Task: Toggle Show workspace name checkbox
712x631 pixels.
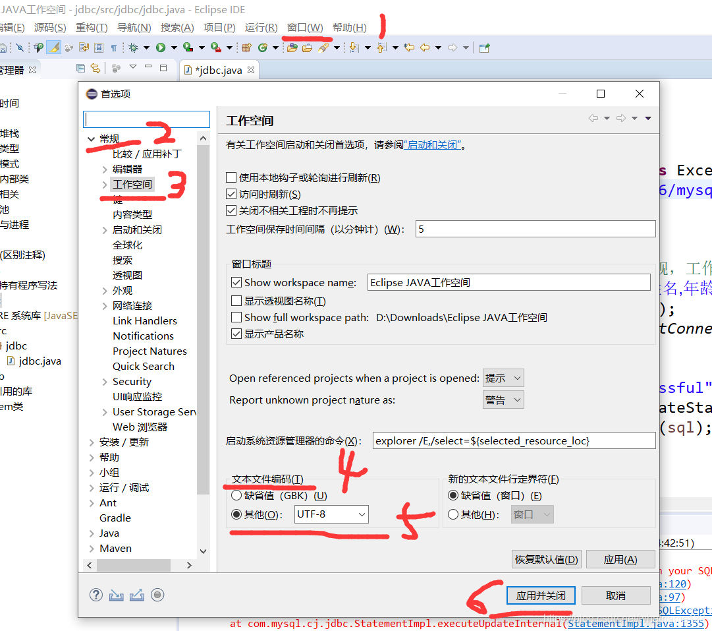Action: (x=236, y=282)
